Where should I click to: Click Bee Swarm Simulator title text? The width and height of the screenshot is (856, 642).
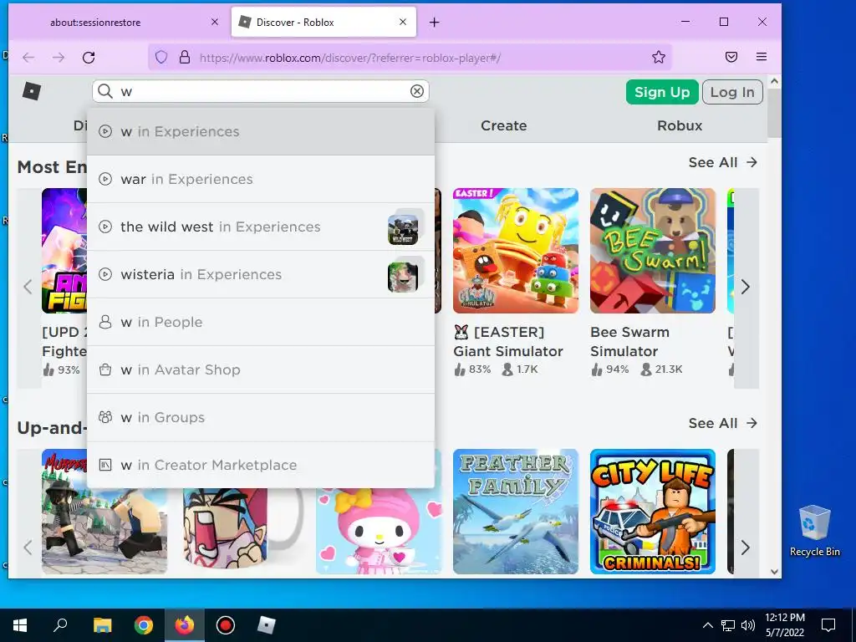(x=629, y=342)
